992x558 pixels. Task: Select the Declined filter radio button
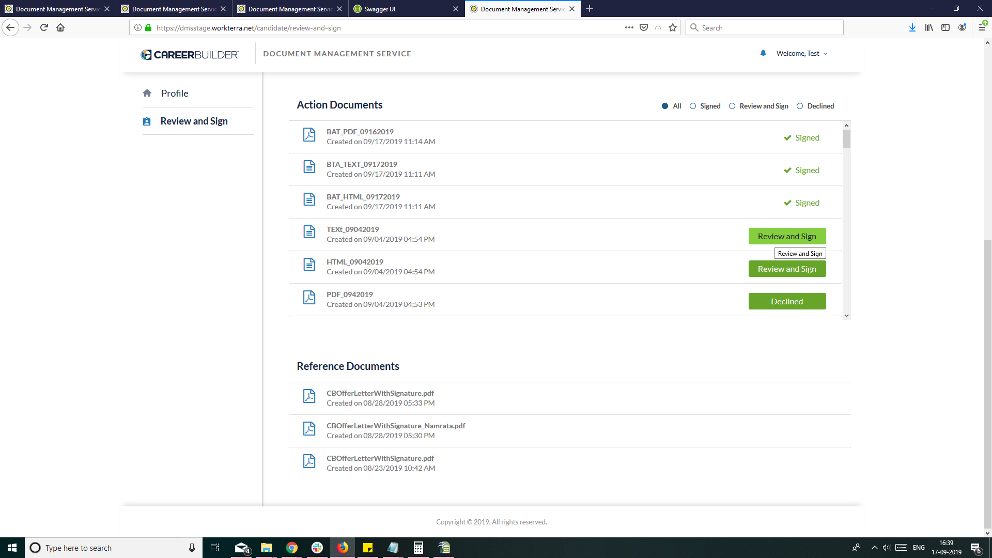[x=800, y=106]
